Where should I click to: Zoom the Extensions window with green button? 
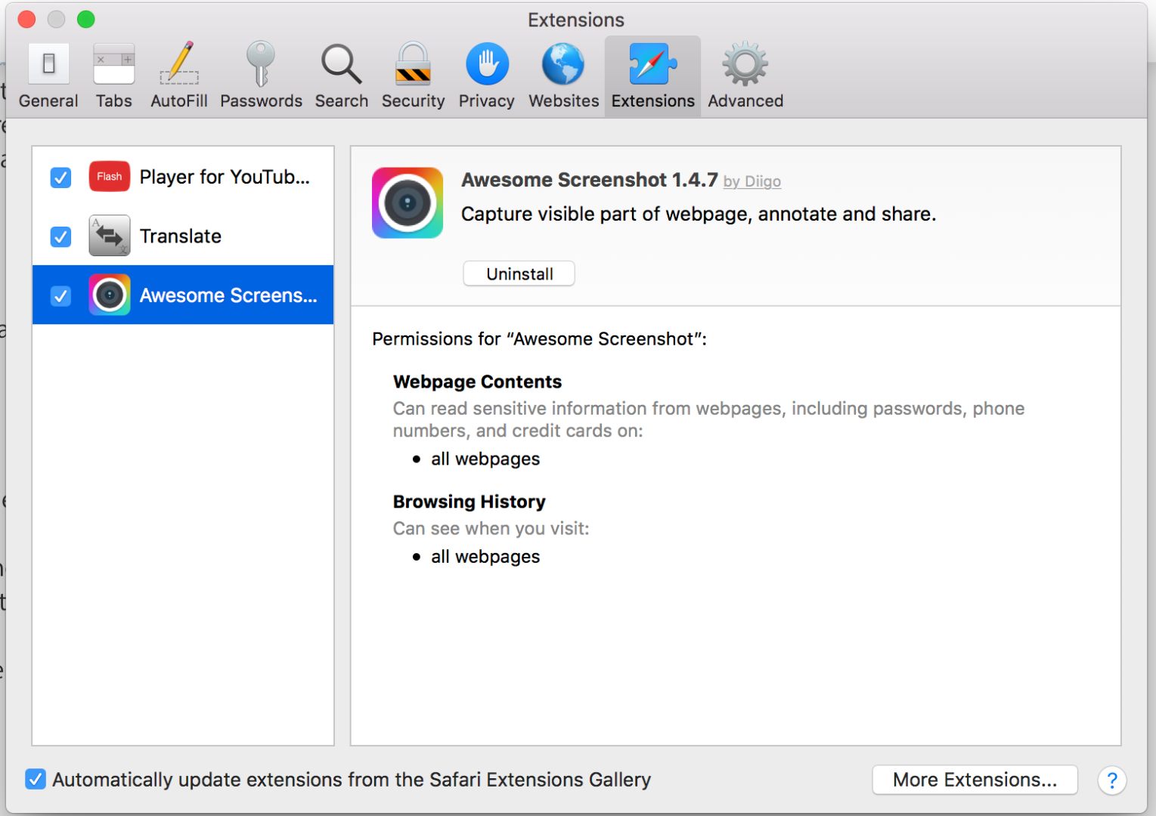click(86, 19)
